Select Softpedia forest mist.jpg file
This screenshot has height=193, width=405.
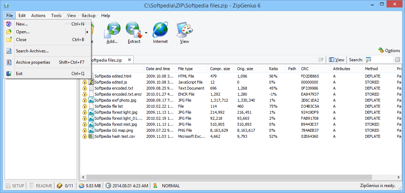click(x=116, y=124)
